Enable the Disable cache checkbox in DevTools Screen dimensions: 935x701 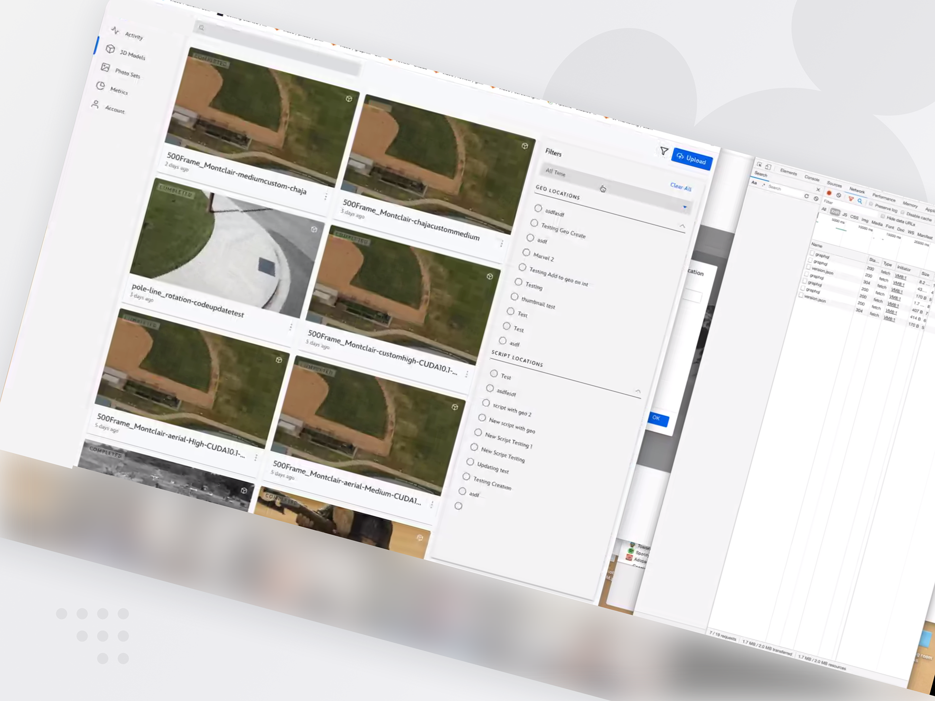(x=903, y=212)
